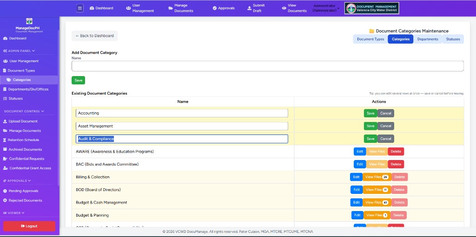Click the sidebar Categories tag icon
The image size is (476, 237).
tap(9, 80)
